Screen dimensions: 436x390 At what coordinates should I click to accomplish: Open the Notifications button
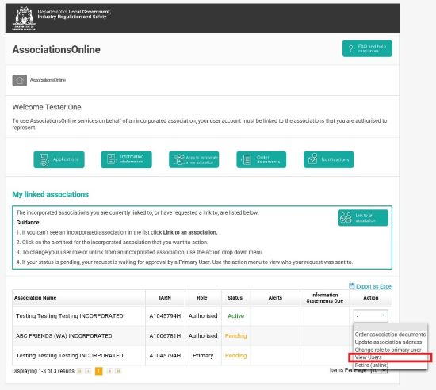329,159
